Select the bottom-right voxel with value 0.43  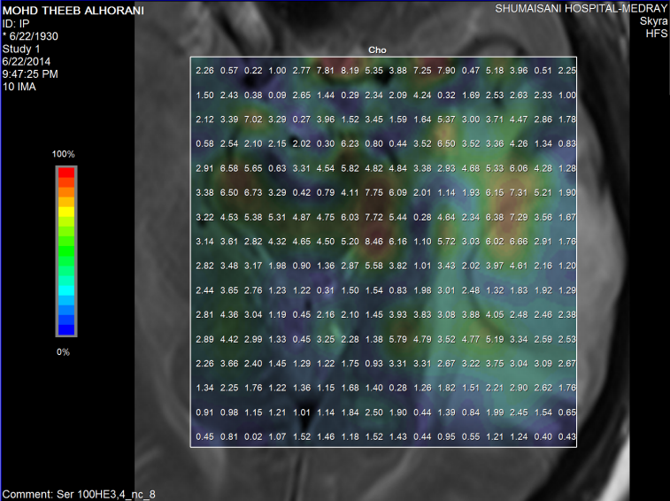[567, 435]
